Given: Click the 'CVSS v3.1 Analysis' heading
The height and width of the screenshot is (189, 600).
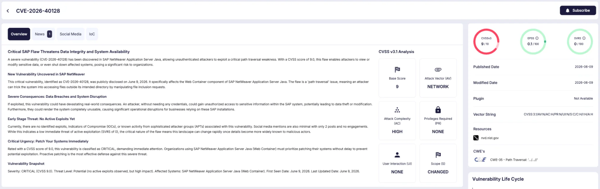Looking at the screenshot, I should 396,52.
